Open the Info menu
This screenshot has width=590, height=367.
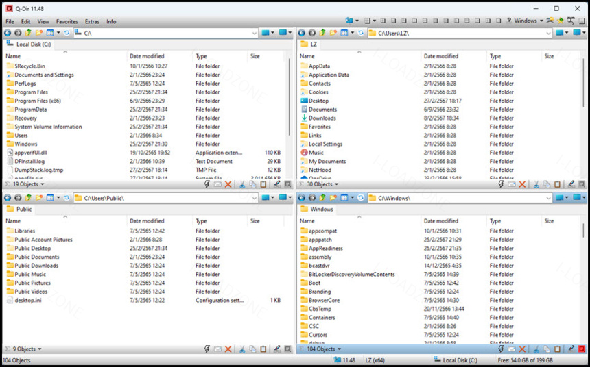[111, 21]
